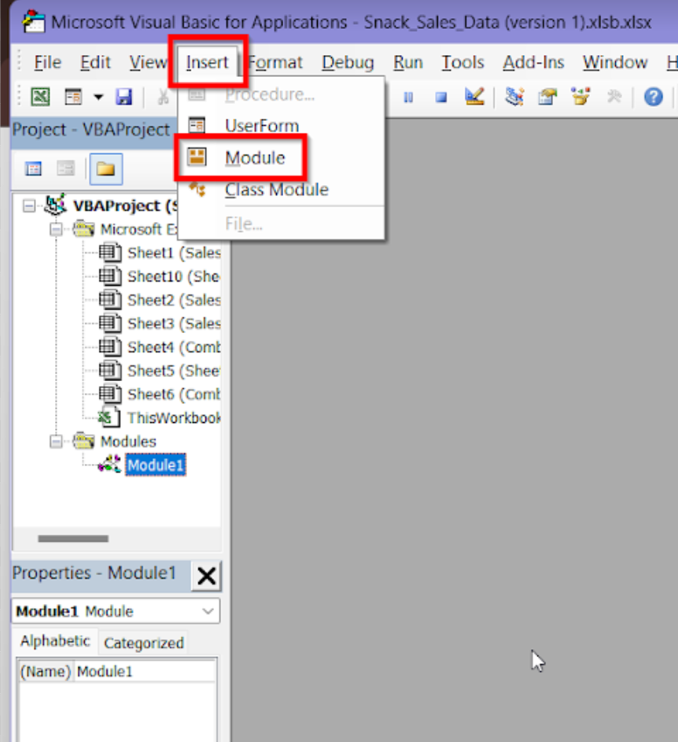Open the insert object dropdown arrow
This screenshot has width=678, height=742.
coord(99,98)
